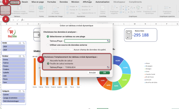The width and height of the screenshot is (179, 109).
Task: Click the Formes icon in Illustrations
Action: coord(68,10)
